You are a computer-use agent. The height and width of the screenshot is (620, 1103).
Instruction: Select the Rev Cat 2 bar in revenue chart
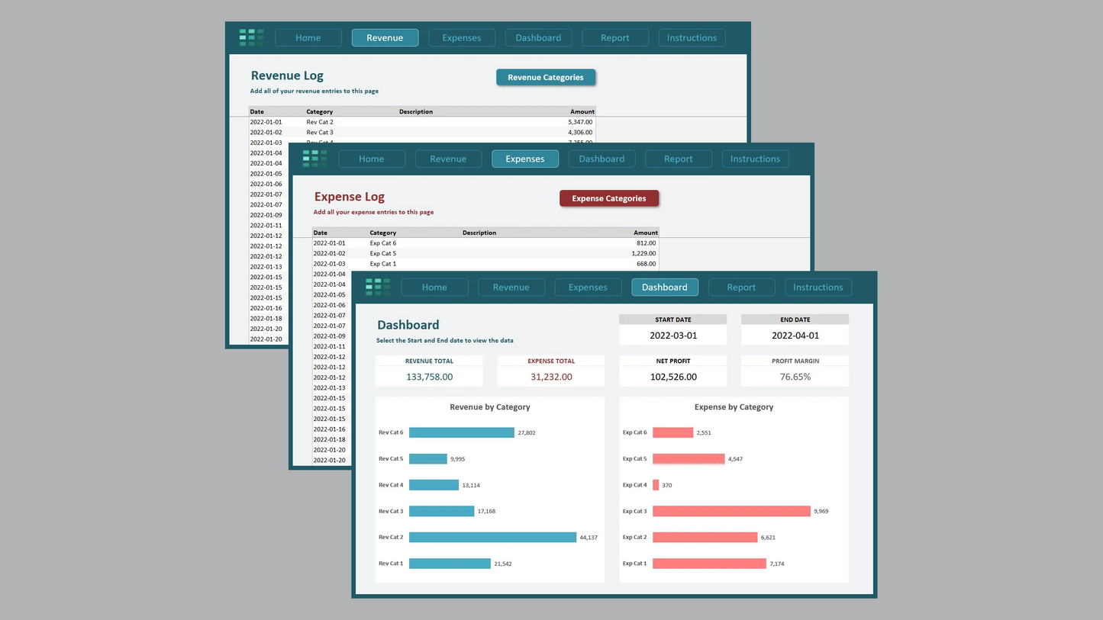492,538
